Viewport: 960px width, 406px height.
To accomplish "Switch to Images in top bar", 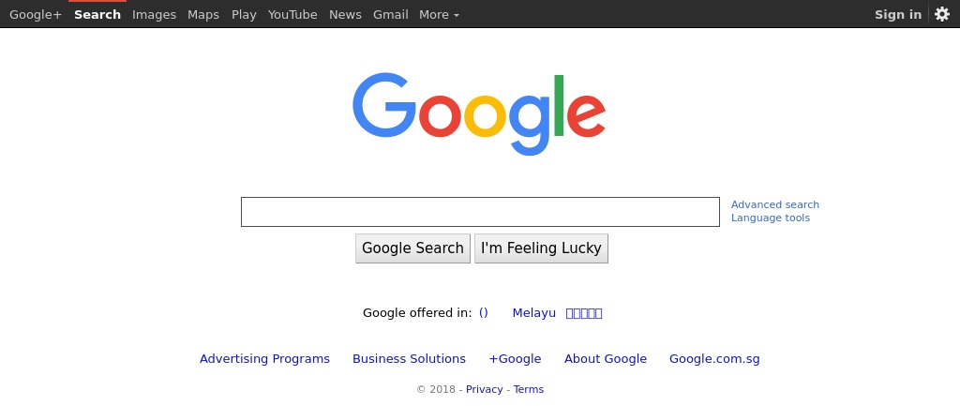I will click(155, 15).
